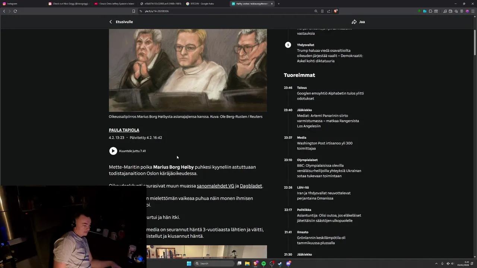This screenshot has width=477, height=268.
Task: Click the VPN shield icon in toolbar
Action: [x=462, y=11]
